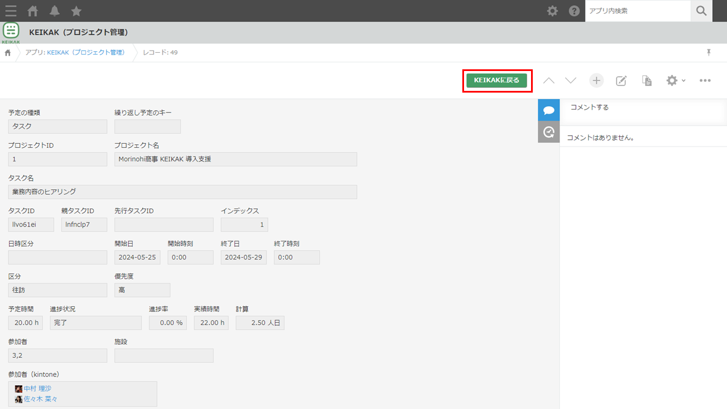Click 佐々木 菜々 avatar thumbnail

tap(19, 399)
